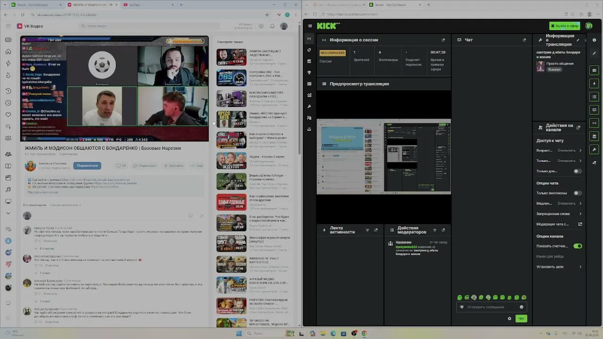
Task: Open the Еще menu under the video
Action: [197, 166]
